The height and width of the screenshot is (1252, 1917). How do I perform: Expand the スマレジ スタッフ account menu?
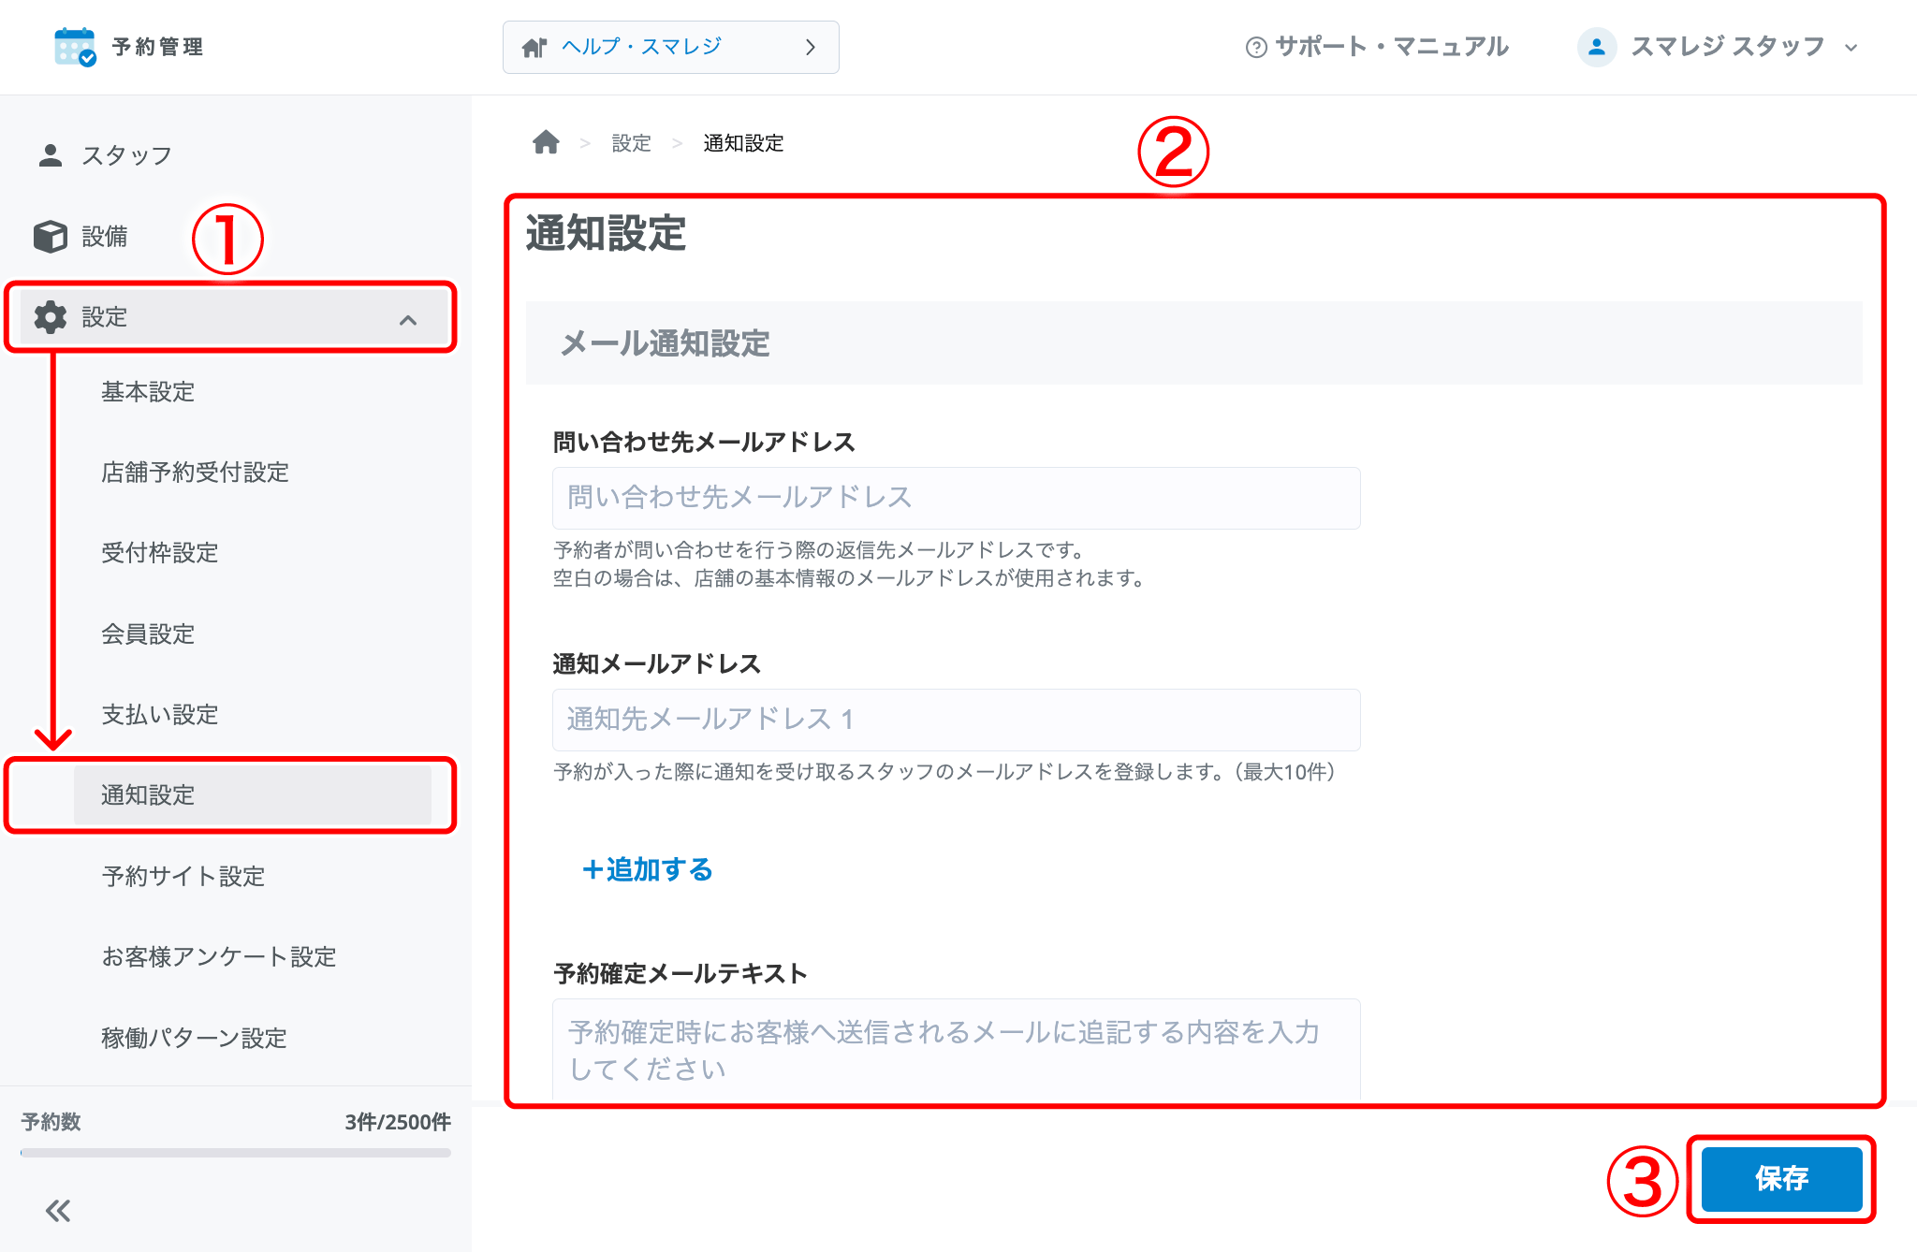click(1718, 47)
